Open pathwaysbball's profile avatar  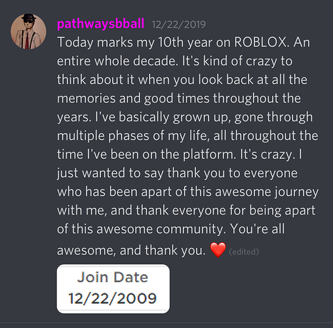pos(28,31)
